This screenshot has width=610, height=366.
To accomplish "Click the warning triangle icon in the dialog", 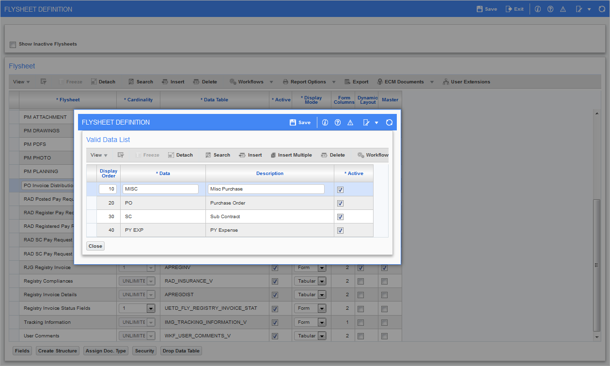I will click(x=350, y=123).
